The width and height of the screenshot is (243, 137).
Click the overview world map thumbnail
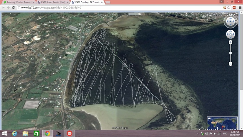222,123
